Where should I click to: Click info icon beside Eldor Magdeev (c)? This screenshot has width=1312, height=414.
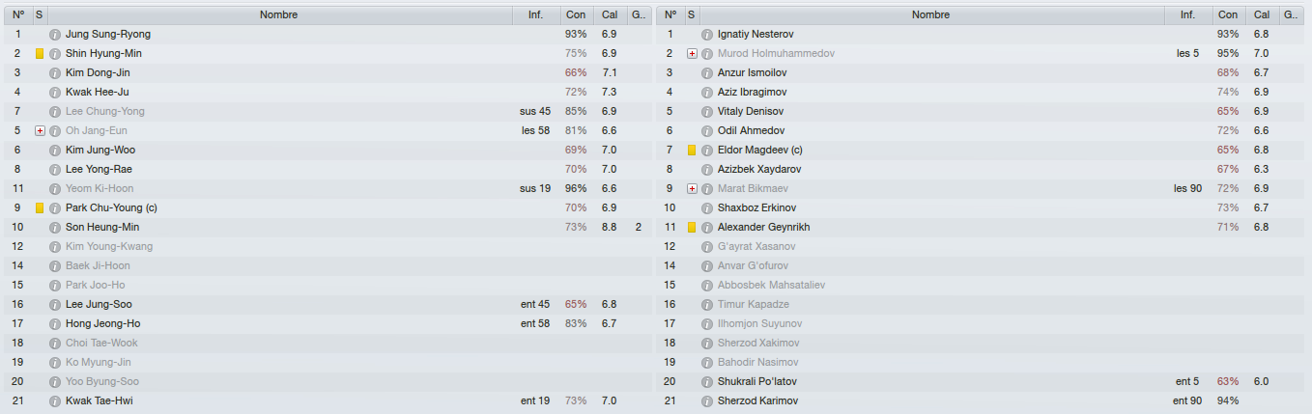click(x=707, y=150)
